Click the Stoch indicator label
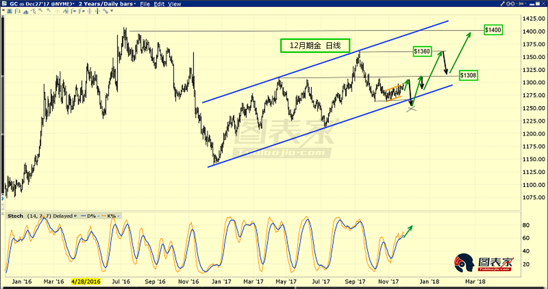 coord(15,216)
